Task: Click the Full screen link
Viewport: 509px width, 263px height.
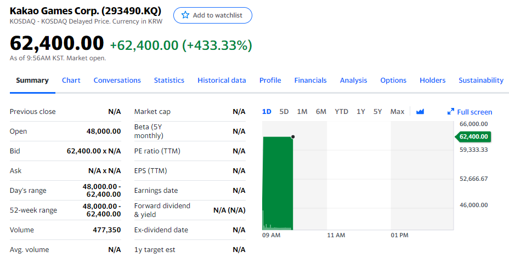Action: (474, 112)
